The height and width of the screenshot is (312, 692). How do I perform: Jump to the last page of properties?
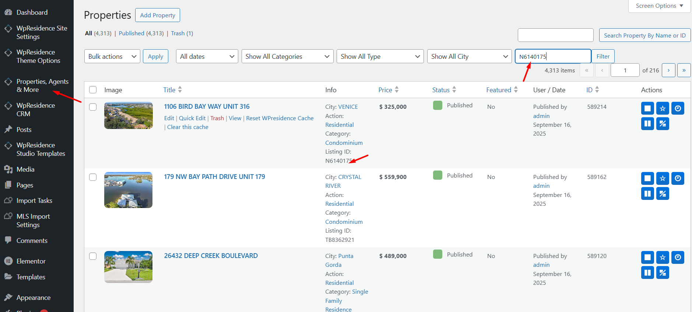tap(684, 70)
